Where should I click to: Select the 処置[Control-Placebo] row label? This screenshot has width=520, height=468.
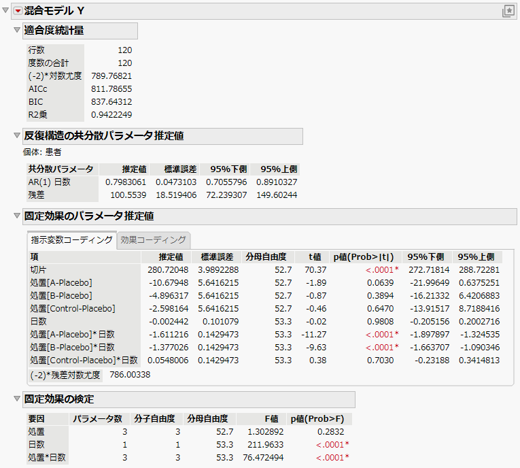[x=73, y=309]
